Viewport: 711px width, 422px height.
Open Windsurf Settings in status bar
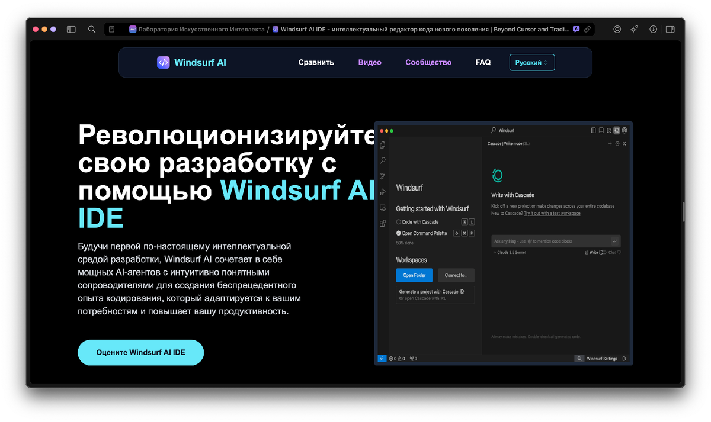pyautogui.click(x=602, y=359)
